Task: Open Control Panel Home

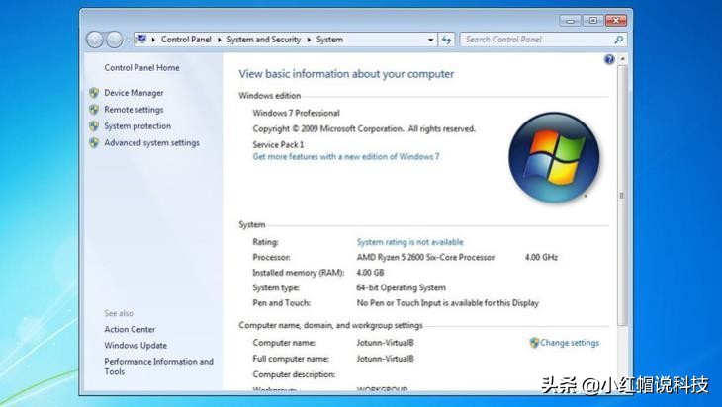Action: (x=141, y=67)
